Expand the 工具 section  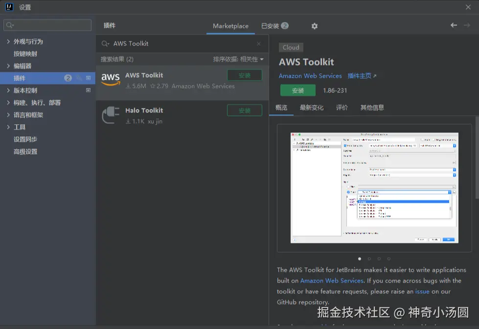(8, 127)
